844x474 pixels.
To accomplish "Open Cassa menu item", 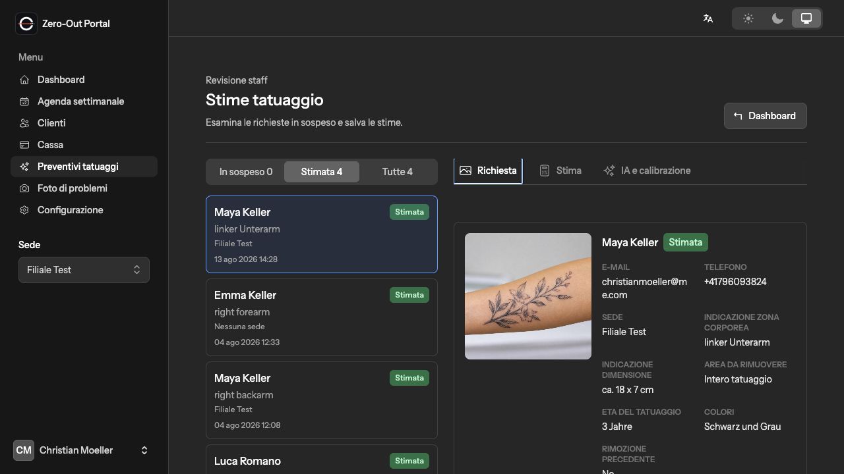I will coord(84,145).
